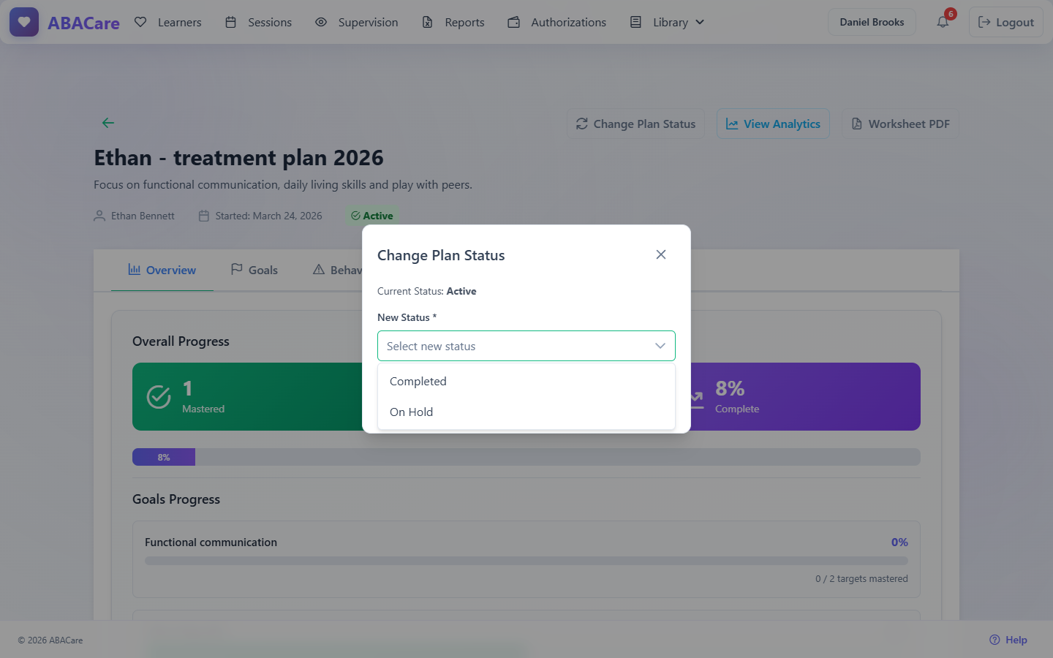Navigate to Authorizations
Viewport: 1053px width, 658px height.
557,22
